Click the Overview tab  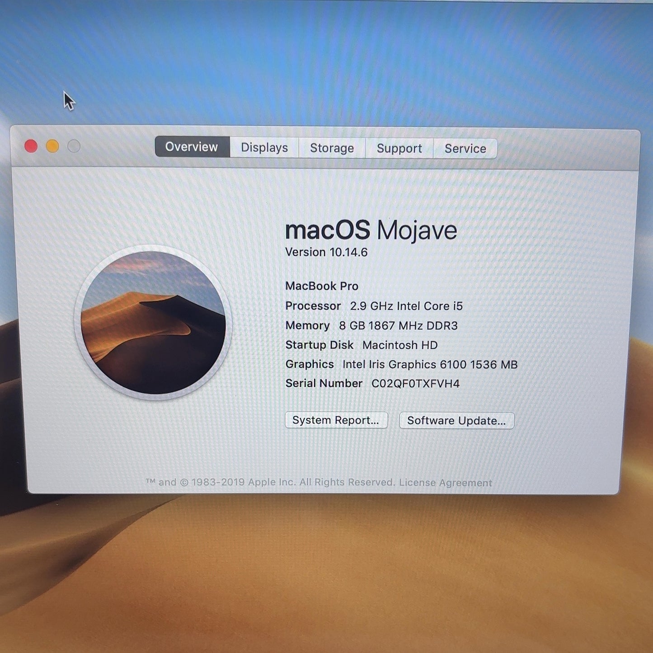(x=192, y=147)
